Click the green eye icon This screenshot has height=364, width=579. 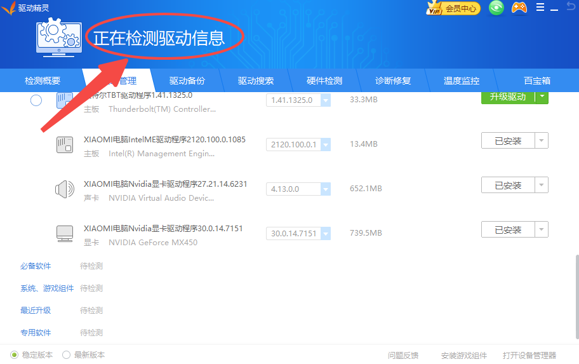[x=496, y=8]
